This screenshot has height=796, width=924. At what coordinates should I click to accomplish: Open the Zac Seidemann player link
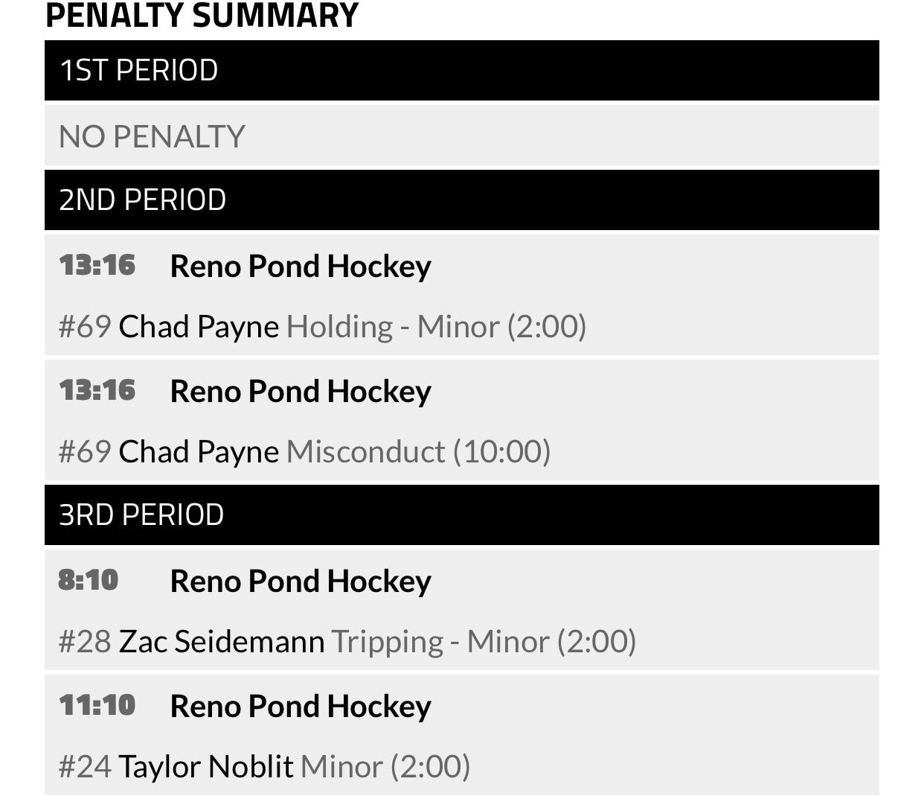tap(222, 641)
